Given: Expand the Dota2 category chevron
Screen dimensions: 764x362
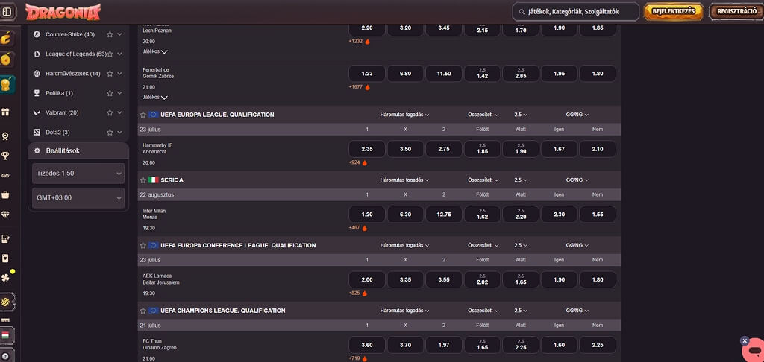Looking at the screenshot, I should [x=119, y=133].
